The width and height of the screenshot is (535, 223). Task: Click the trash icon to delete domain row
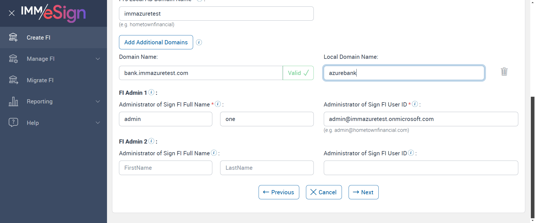(x=504, y=72)
